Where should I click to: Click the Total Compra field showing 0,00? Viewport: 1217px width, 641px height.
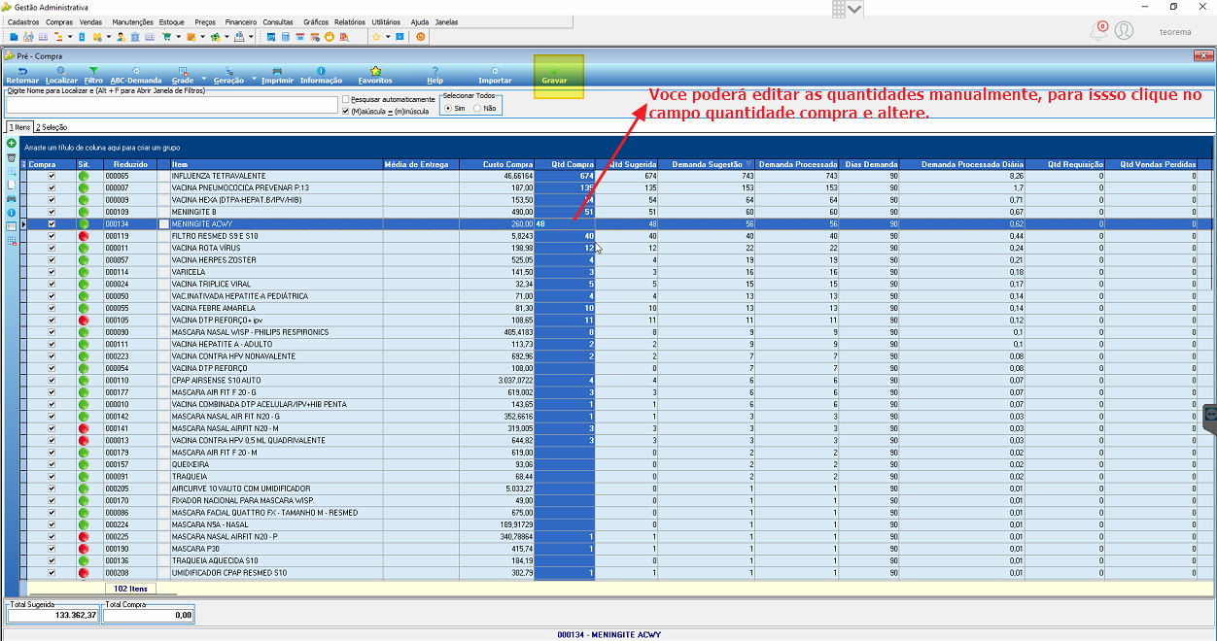click(149, 615)
